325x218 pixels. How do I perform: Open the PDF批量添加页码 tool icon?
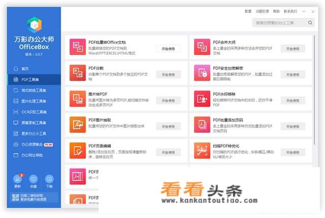point(202,124)
